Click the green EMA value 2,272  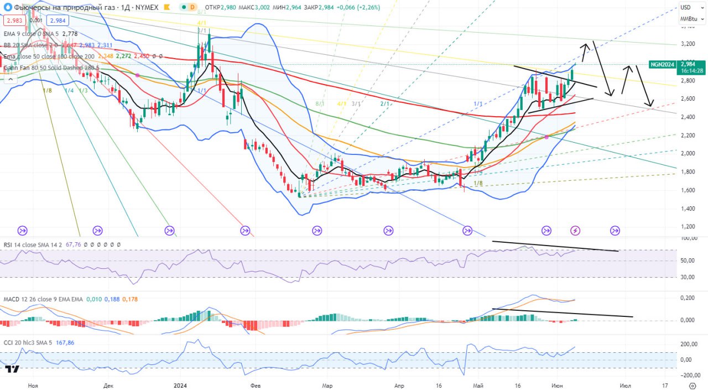tap(124, 56)
